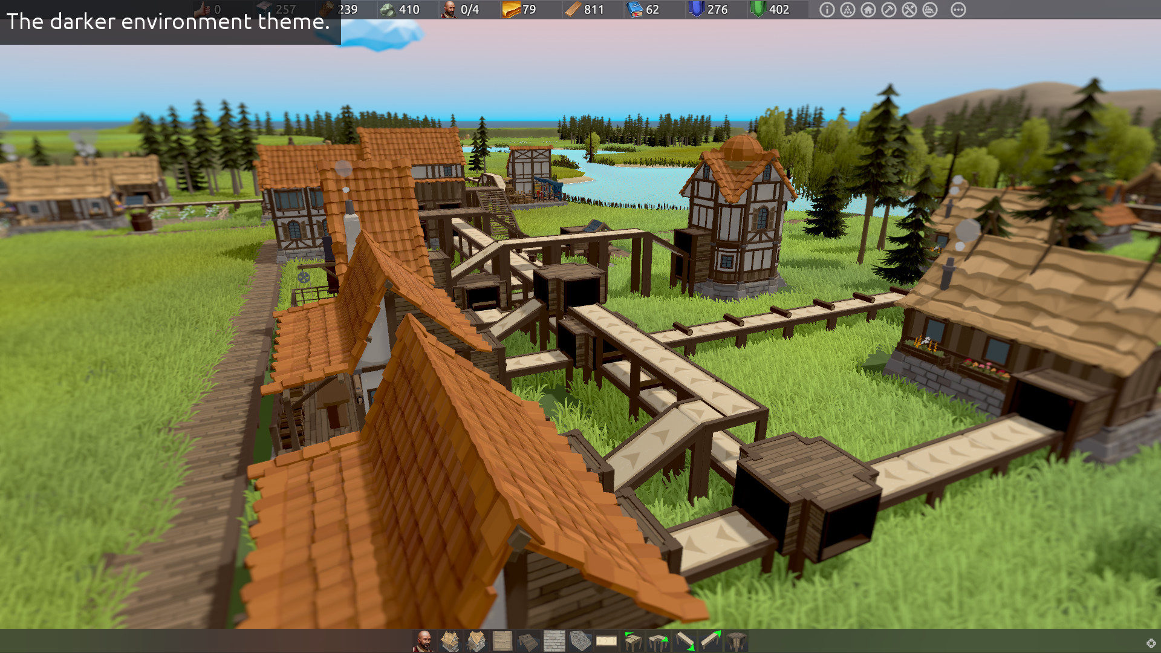Activate the bulldozer demolish icon

(x=930, y=10)
